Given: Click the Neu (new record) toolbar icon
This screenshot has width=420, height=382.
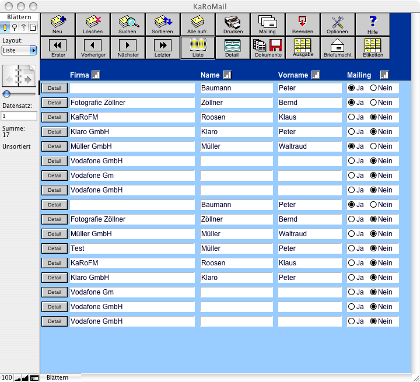Looking at the screenshot, I should (x=57, y=24).
